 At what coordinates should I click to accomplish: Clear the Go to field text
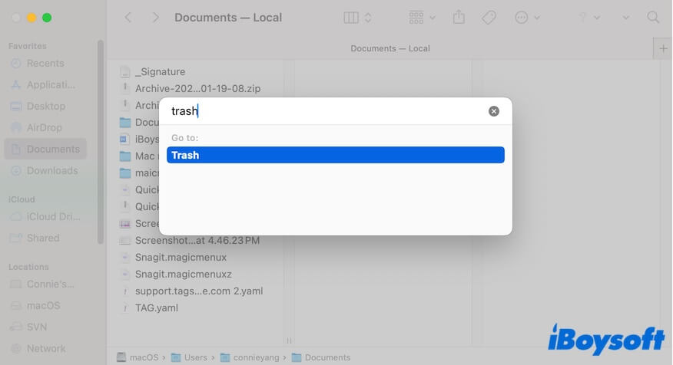tap(494, 111)
